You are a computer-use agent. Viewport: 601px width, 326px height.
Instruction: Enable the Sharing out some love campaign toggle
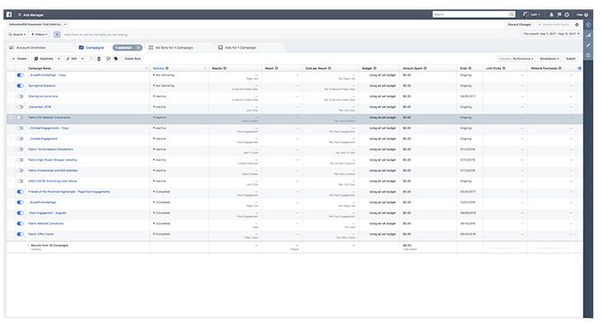tap(21, 97)
